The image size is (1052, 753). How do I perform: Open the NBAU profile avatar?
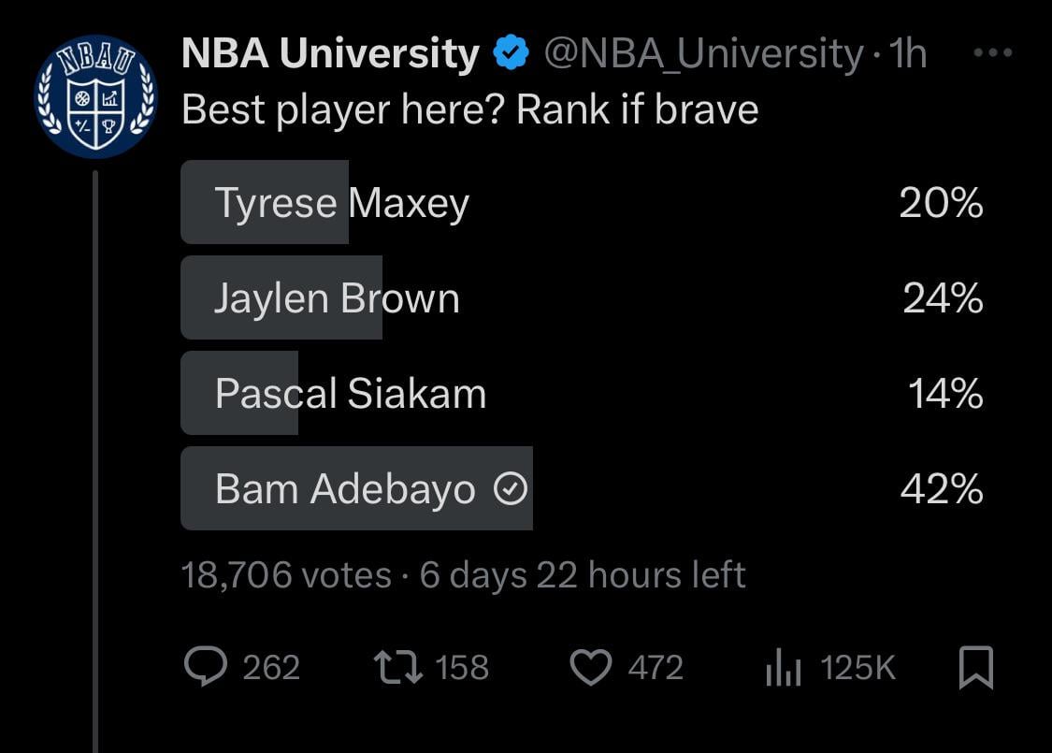point(96,96)
